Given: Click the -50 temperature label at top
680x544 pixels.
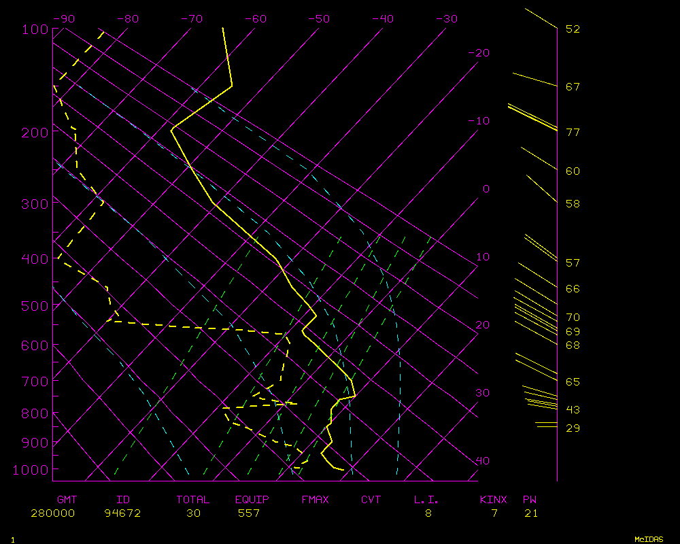Looking at the screenshot, I should point(320,19).
